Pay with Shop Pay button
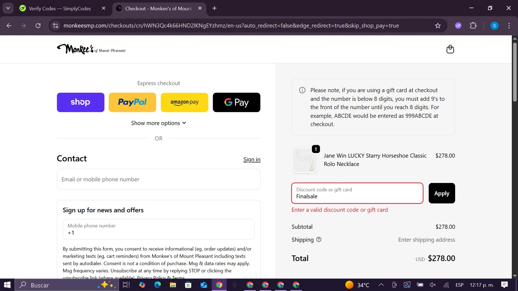This screenshot has height=291, width=518. tap(80, 102)
